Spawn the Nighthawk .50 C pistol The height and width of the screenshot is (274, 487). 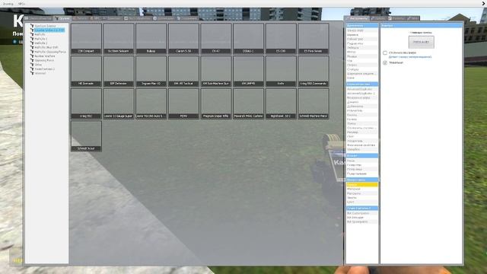[x=281, y=104]
